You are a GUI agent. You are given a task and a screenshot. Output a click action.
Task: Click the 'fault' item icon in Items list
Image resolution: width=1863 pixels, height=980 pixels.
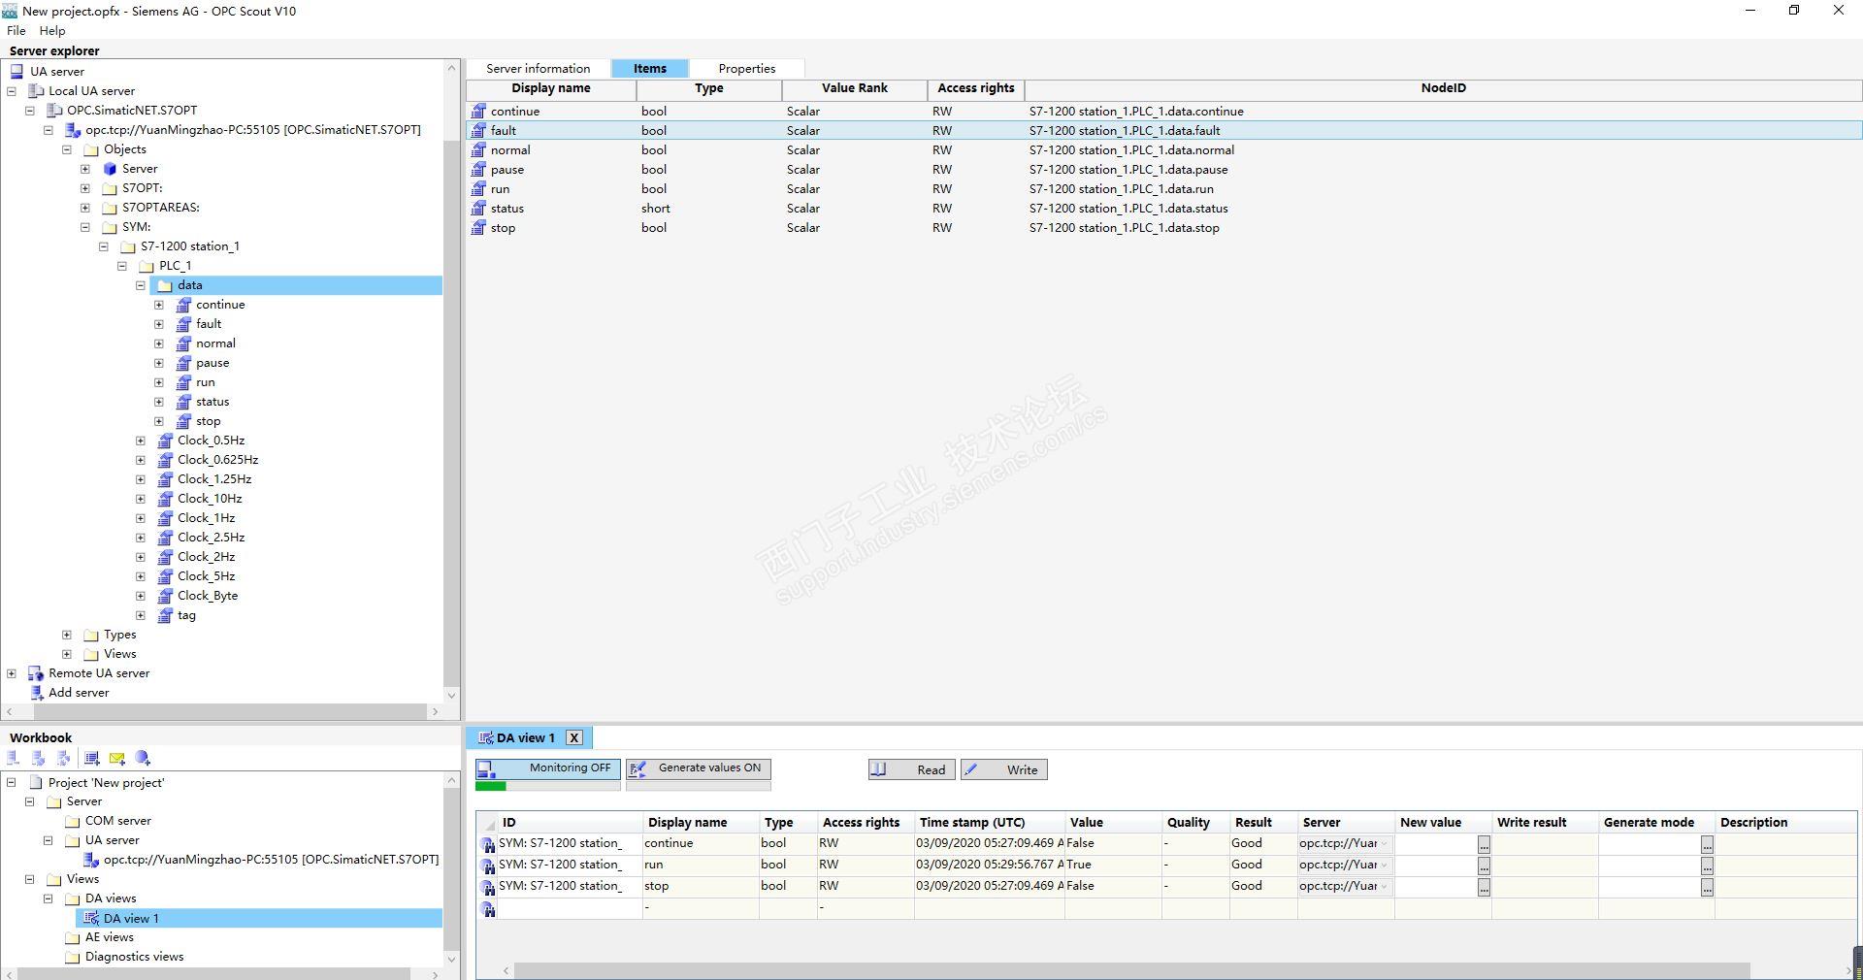(x=478, y=130)
